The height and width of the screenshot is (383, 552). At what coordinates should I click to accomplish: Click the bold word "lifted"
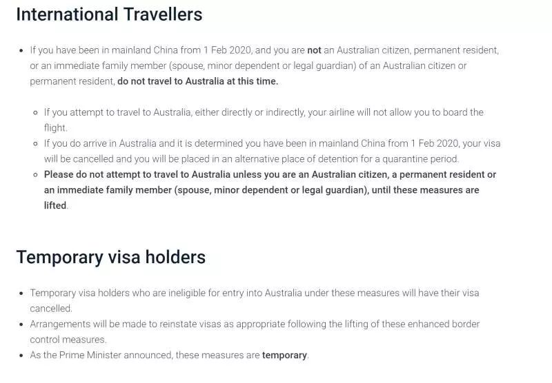click(x=55, y=205)
